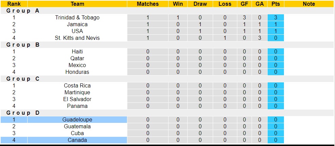The image size is (335, 146).
Task: Click the Mexico team name
Action: [77, 65]
